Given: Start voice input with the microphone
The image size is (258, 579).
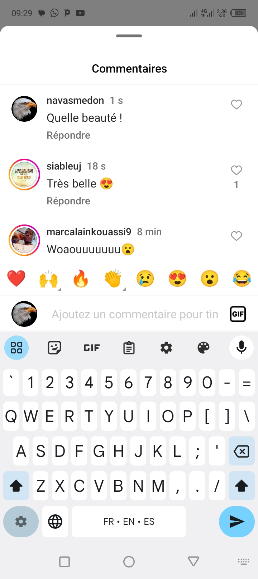Looking at the screenshot, I should click(242, 348).
